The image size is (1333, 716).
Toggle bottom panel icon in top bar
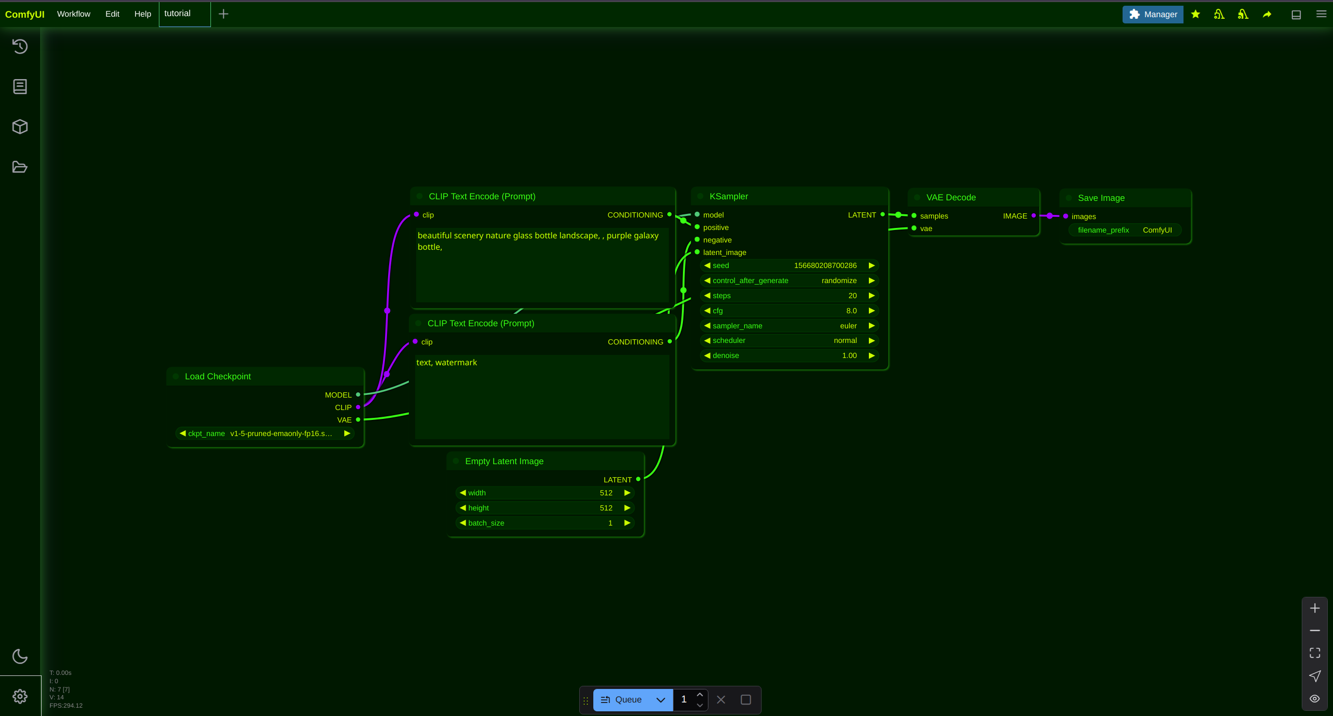click(1296, 15)
